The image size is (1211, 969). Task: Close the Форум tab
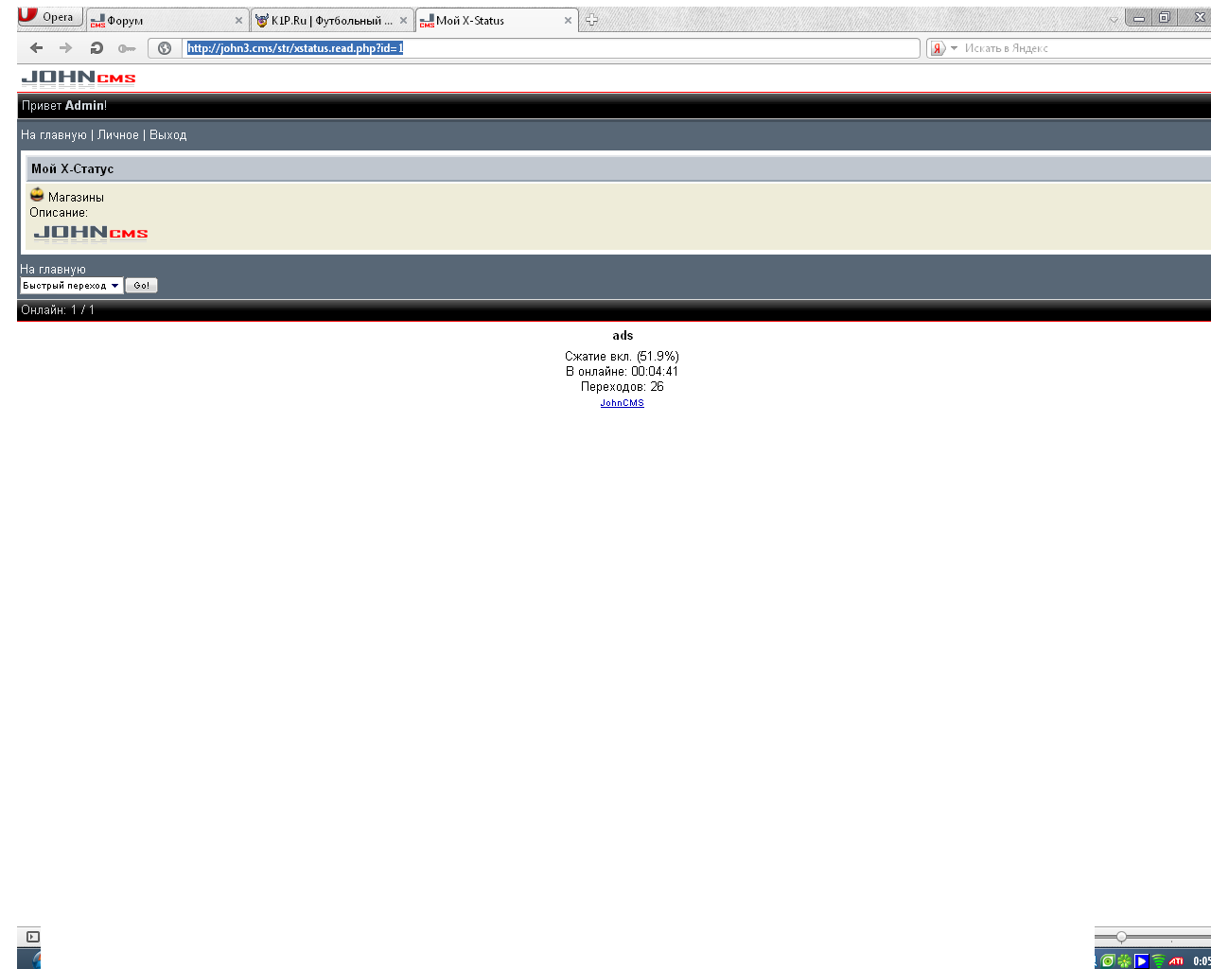(238, 20)
